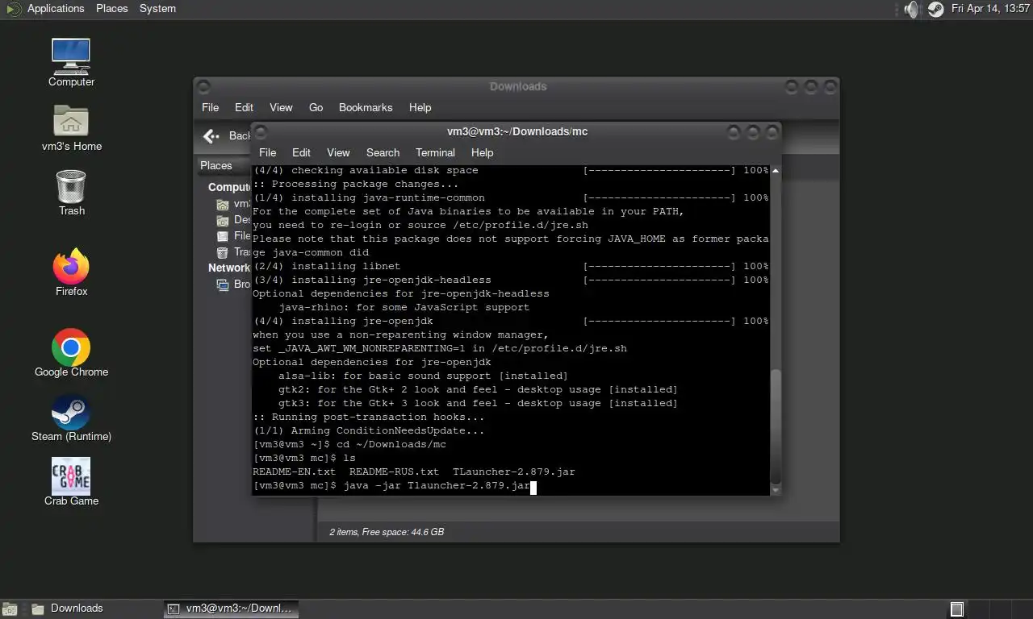
Task: Open the vm3's Home folder icon
Action: click(x=71, y=127)
